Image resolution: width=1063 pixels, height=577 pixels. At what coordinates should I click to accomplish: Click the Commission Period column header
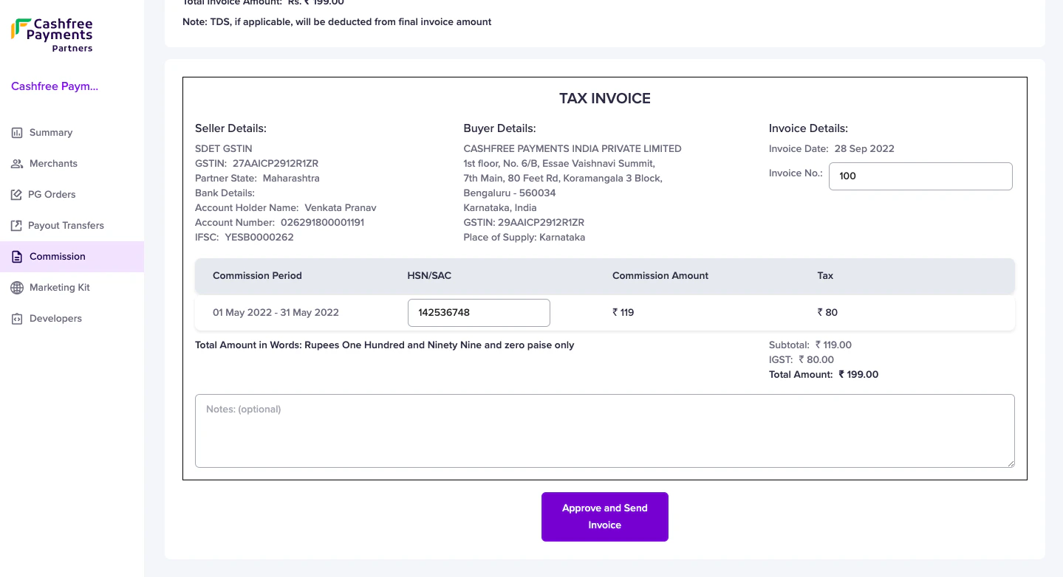pyautogui.click(x=257, y=276)
